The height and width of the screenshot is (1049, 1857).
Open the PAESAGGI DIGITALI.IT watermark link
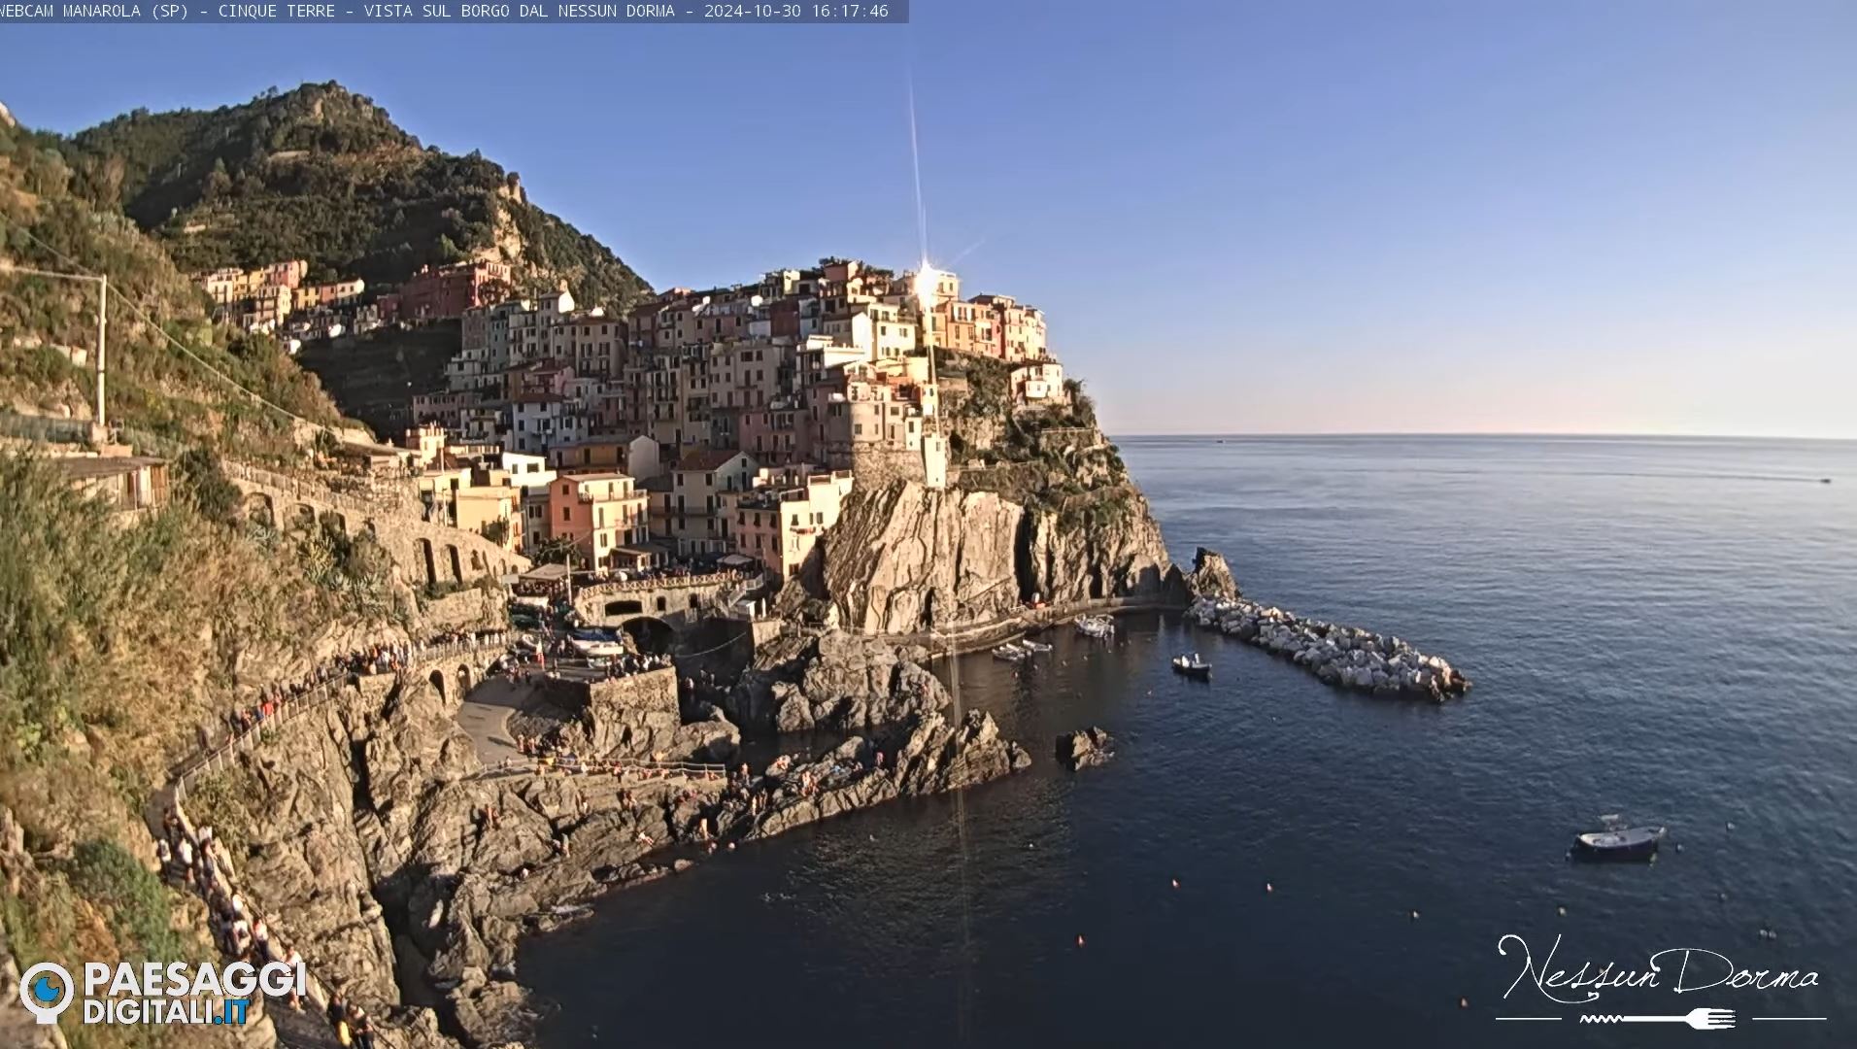coord(193,993)
